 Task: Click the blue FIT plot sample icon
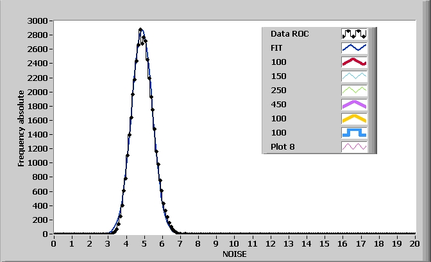pos(354,48)
